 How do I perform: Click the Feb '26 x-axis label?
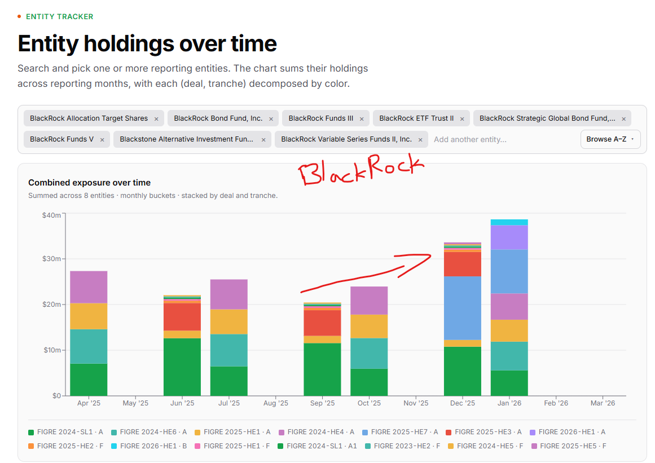(556, 403)
